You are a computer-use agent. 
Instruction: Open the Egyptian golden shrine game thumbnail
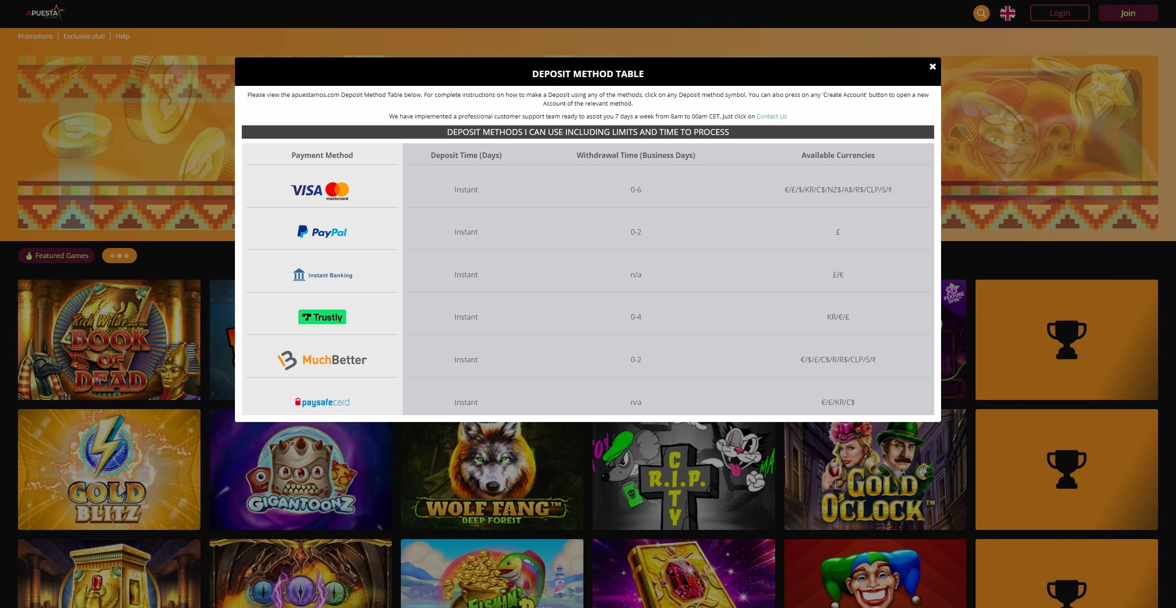pos(109,574)
